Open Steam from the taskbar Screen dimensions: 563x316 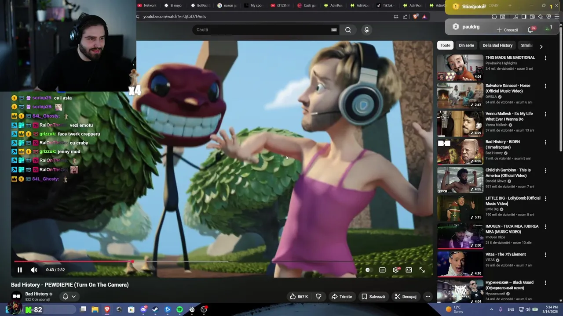tap(155, 309)
